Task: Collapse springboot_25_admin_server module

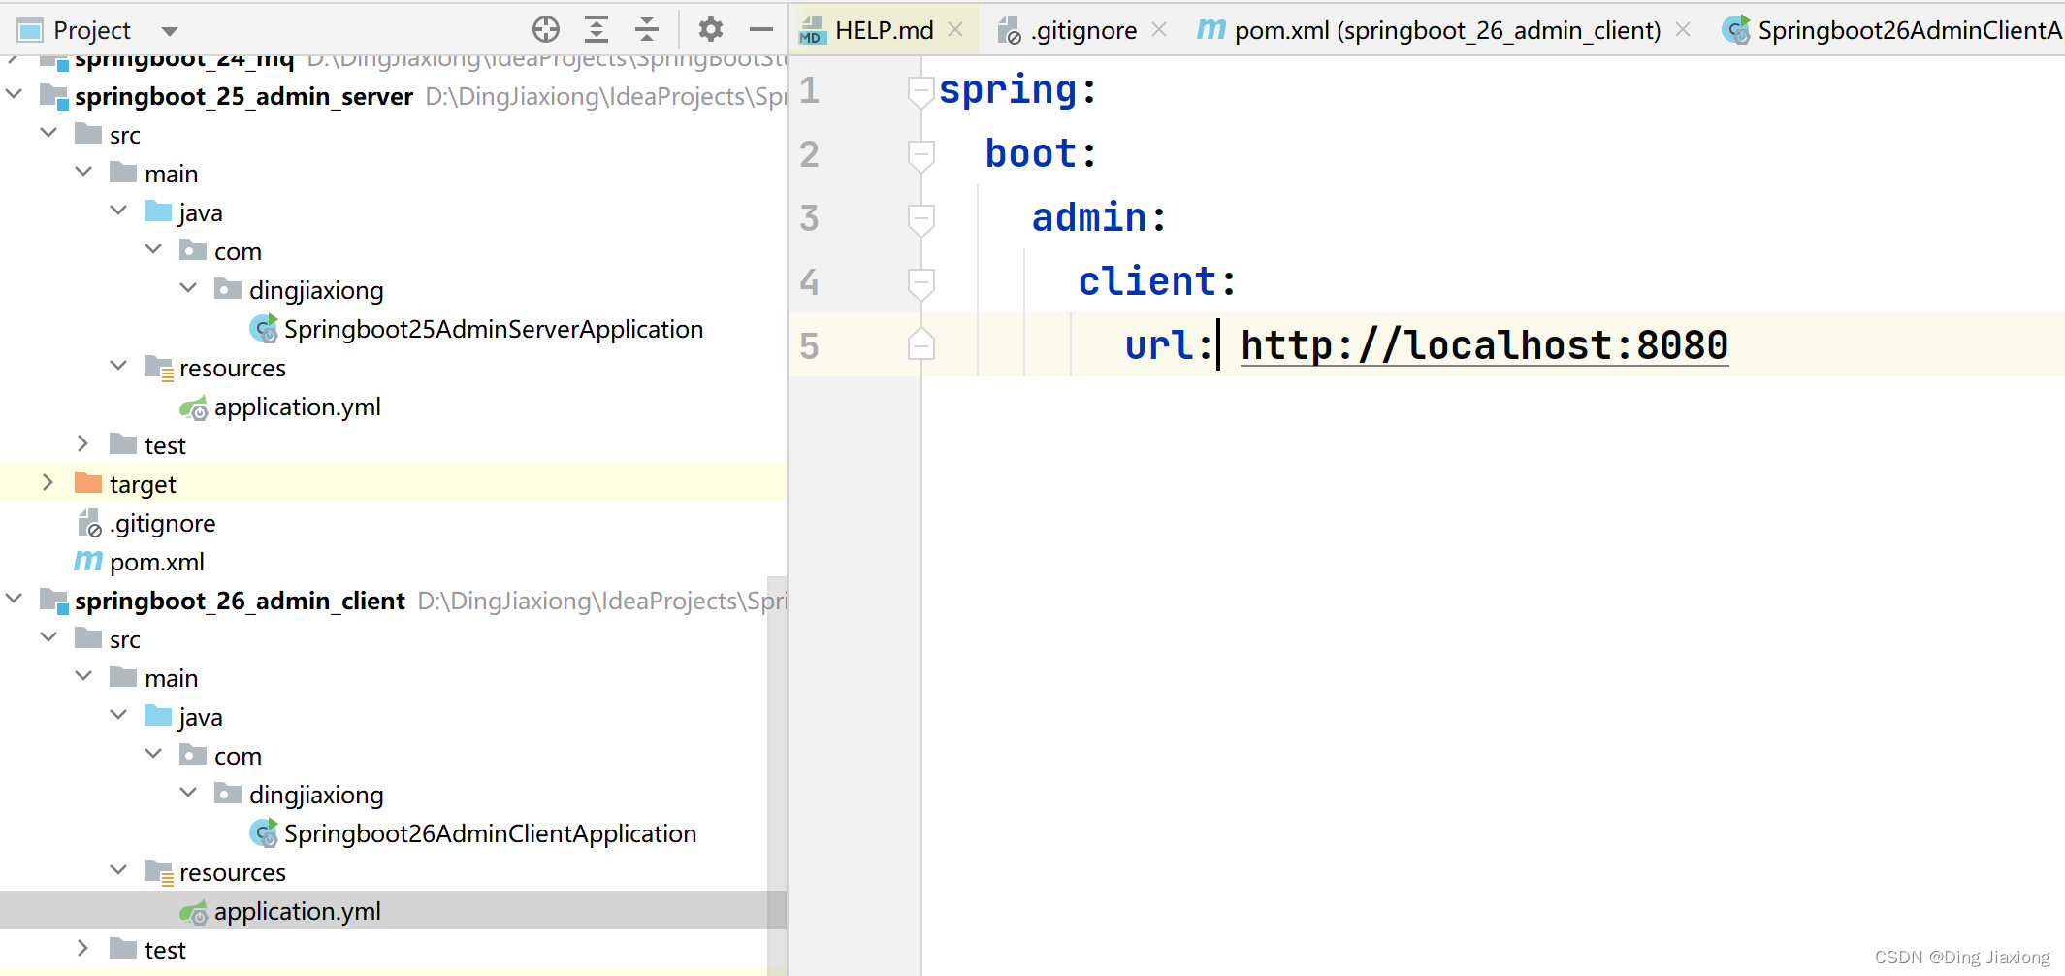Action: (15, 94)
